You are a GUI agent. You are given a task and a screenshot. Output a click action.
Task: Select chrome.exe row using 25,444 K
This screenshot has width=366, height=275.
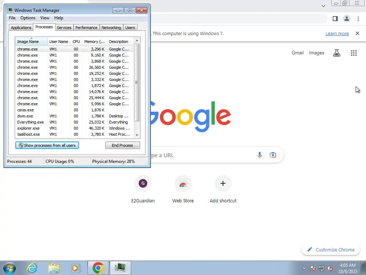click(75, 98)
